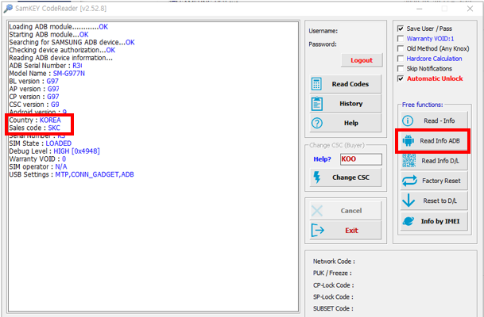
Task: Click the Read Codes button label
Action: [350, 84]
